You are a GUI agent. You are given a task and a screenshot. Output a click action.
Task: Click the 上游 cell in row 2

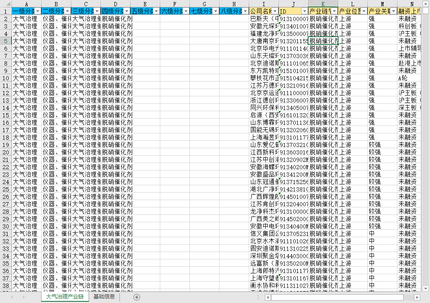coord(353,19)
